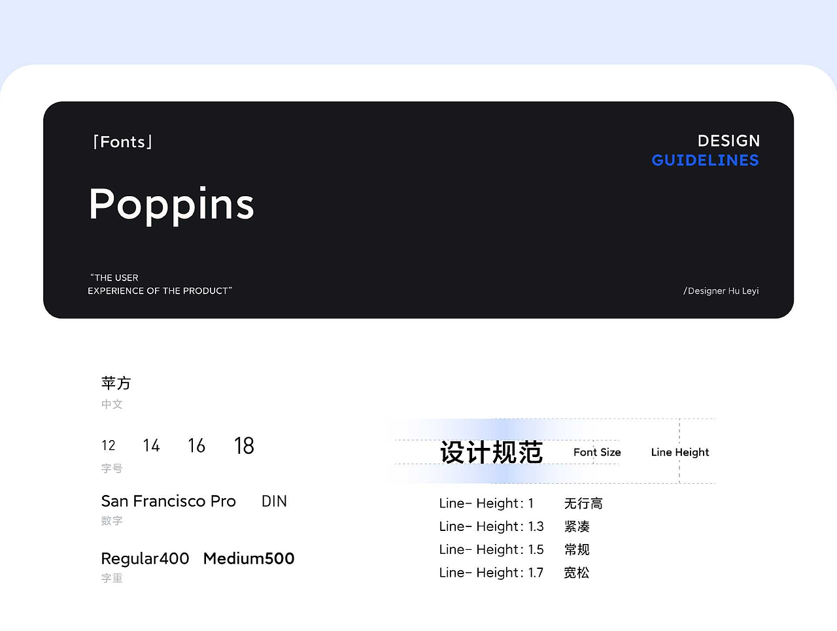837x631 pixels.
Task: Select font size 12
Action: tap(109, 445)
